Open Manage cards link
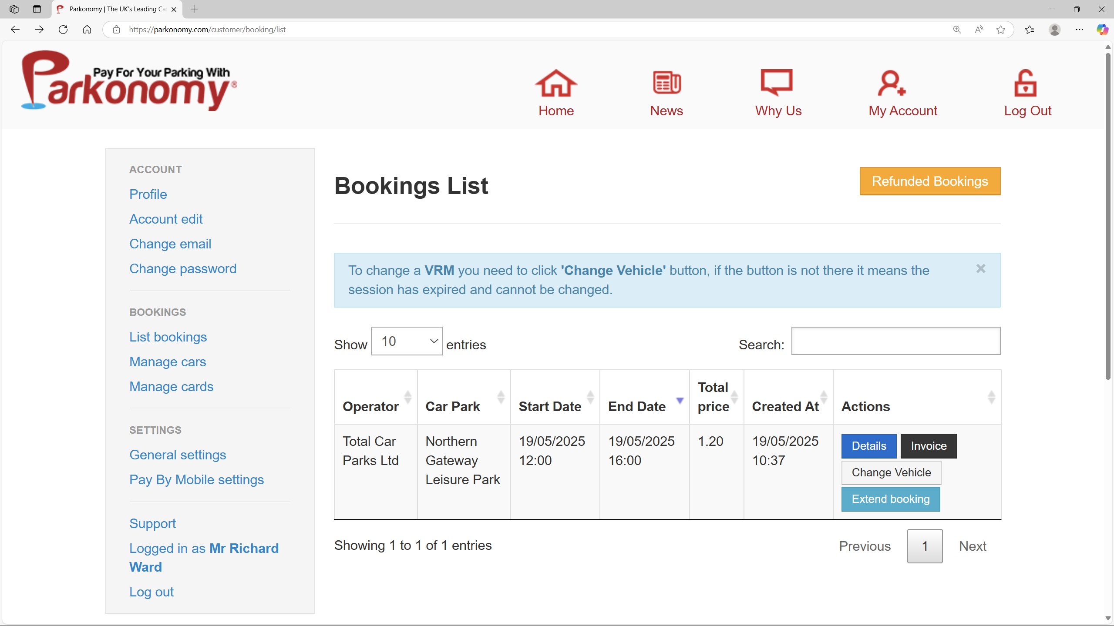1114x626 pixels. pyautogui.click(x=172, y=386)
